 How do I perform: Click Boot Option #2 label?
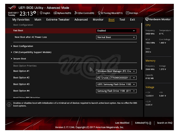(21, 78)
